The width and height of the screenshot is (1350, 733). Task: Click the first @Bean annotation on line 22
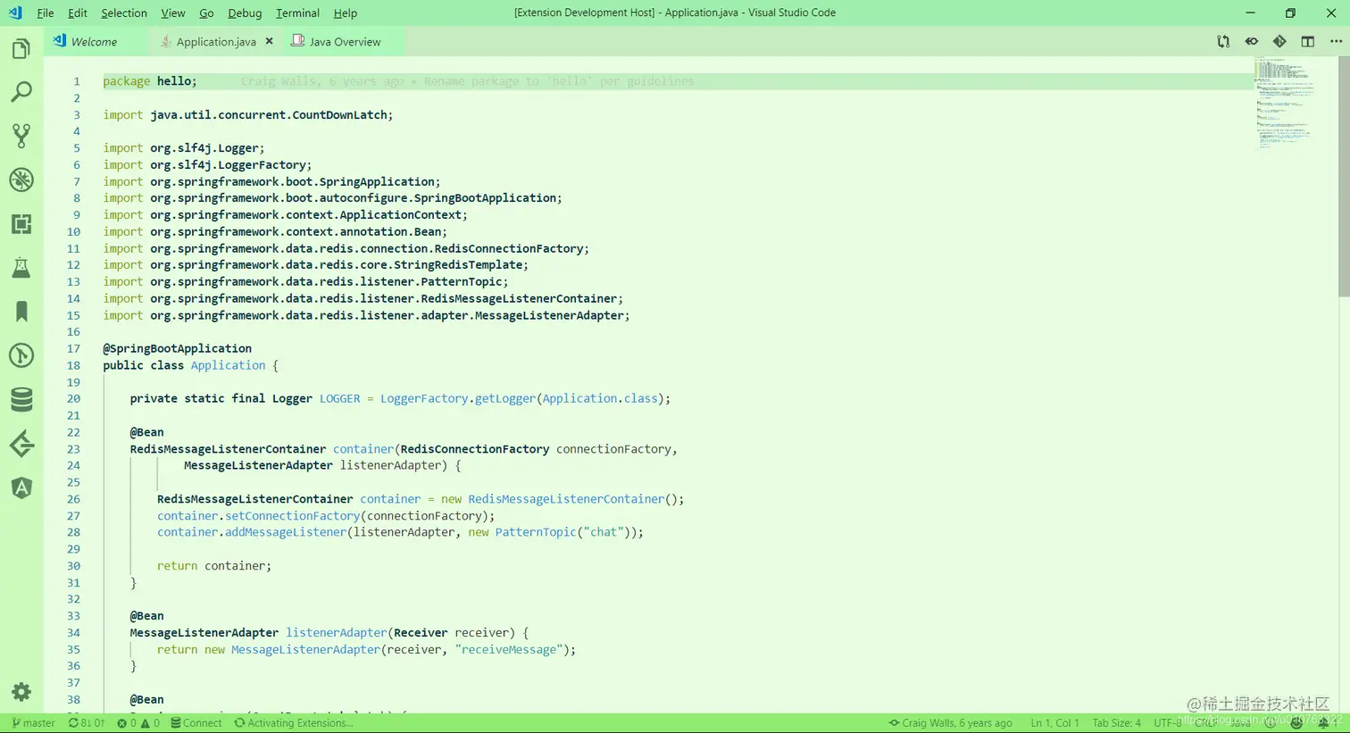click(x=146, y=432)
